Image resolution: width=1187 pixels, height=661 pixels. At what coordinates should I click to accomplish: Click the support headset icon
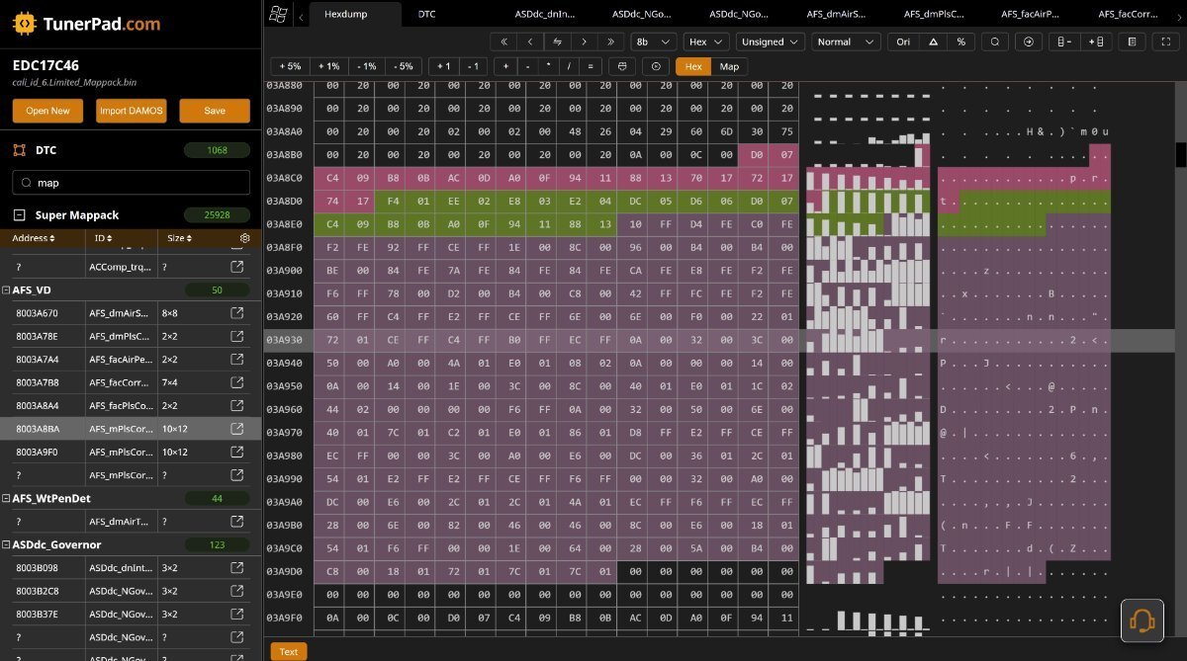coord(1141,620)
